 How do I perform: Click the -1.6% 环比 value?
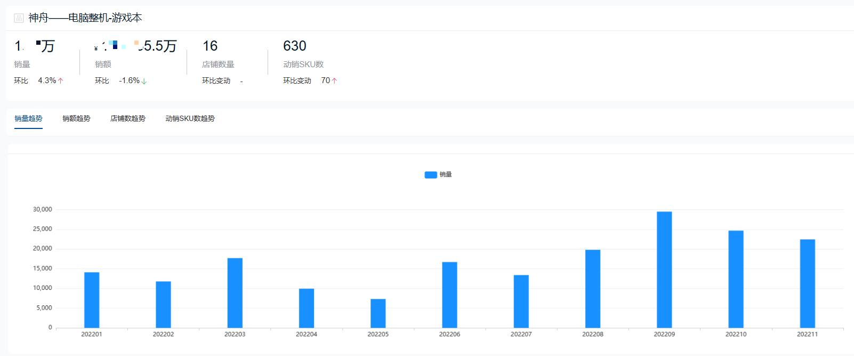click(x=130, y=80)
